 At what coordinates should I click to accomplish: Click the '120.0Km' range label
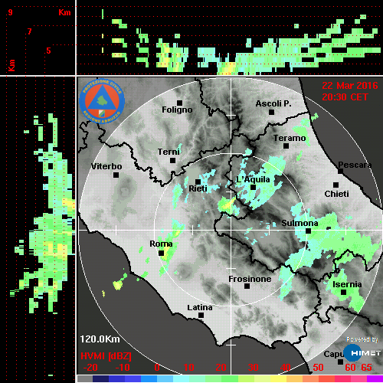click(100, 339)
